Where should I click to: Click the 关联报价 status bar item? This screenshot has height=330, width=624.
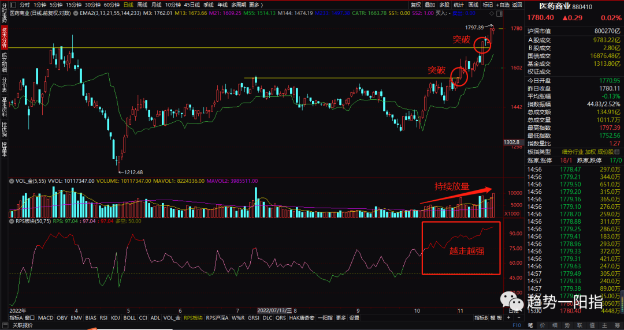23,325
